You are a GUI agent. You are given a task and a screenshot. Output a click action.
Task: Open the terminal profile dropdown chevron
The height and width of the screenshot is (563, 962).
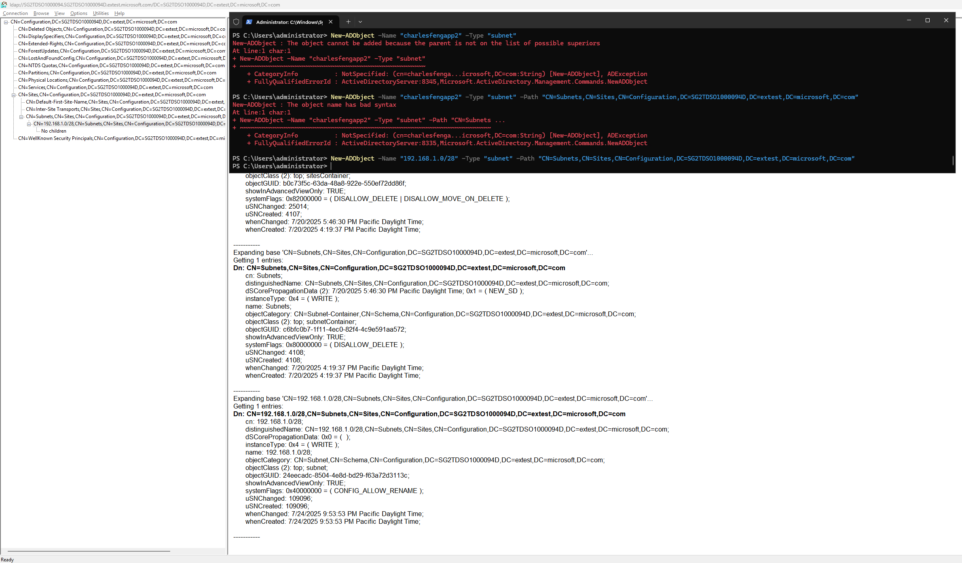(360, 22)
